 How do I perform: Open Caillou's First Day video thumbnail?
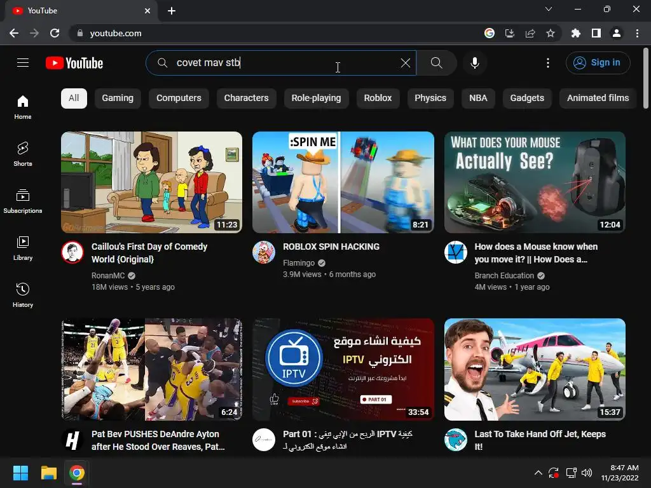(151, 182)
